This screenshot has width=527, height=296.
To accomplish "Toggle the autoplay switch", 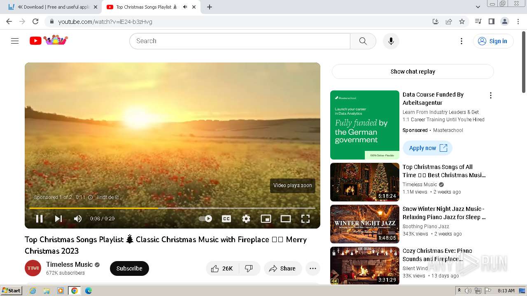I will 205,219.
